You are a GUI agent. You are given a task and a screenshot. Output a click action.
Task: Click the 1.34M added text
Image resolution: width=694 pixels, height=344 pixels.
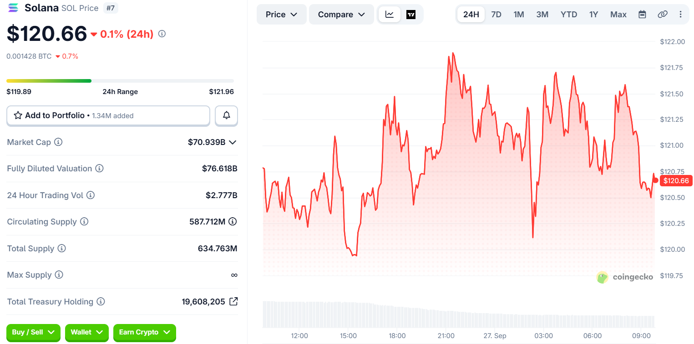[113, 116]
